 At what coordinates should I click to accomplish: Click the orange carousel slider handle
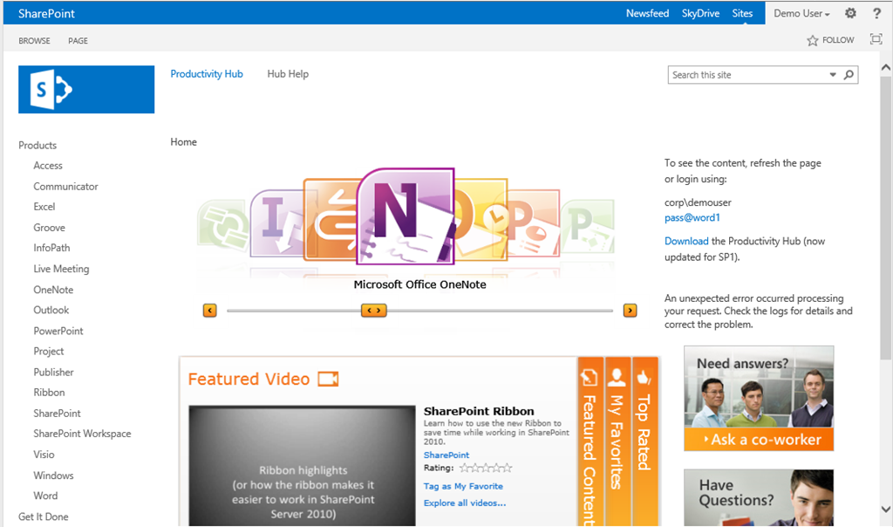click(373, 310)
